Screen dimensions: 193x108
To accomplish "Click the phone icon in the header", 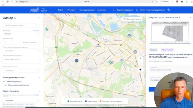I will tap(137, 10).
